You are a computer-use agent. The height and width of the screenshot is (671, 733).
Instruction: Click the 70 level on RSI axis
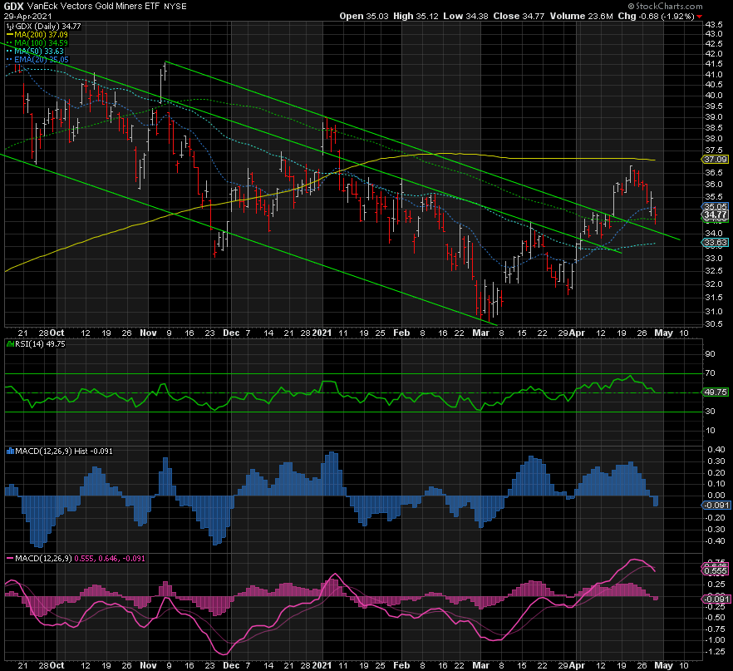click(710, 373)
